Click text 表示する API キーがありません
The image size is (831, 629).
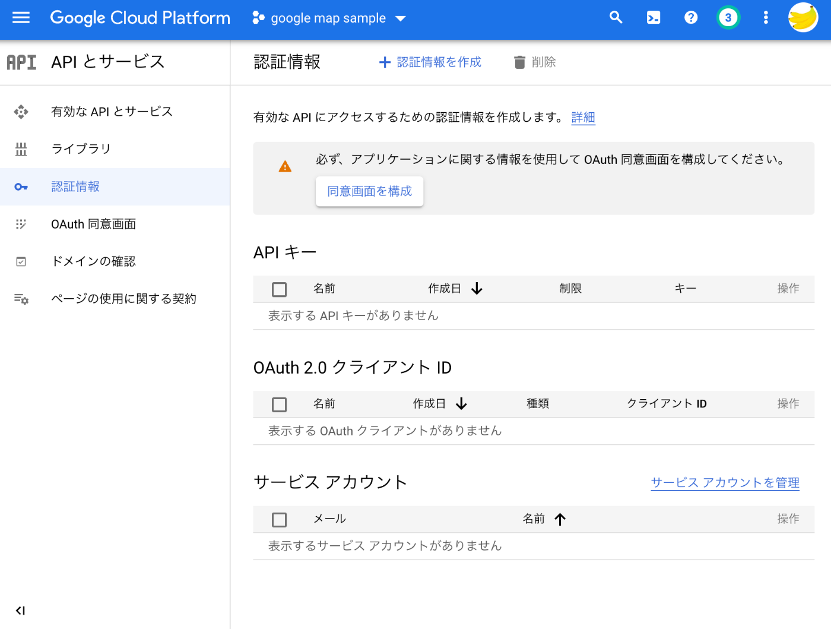(x=353, y=316)
